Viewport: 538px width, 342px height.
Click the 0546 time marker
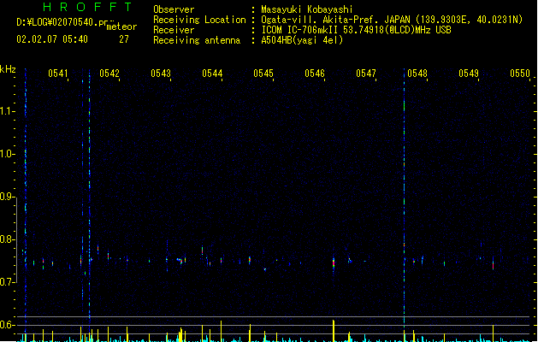click(315, 74)
